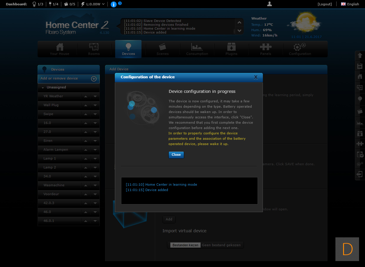Click right sidebar configuration gears icon

360,164
